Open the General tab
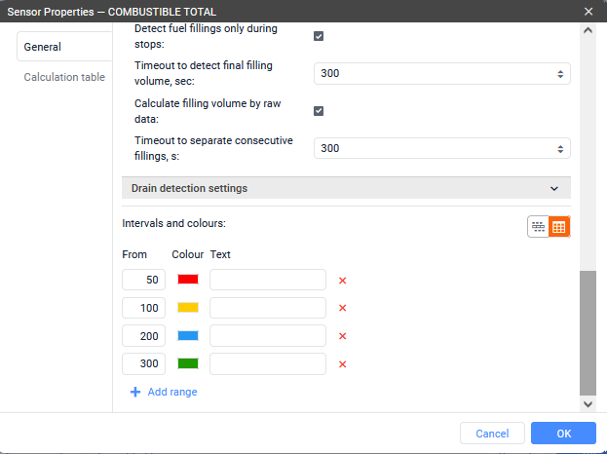Viewport: 607px width, 454px height. coord(64,47)
